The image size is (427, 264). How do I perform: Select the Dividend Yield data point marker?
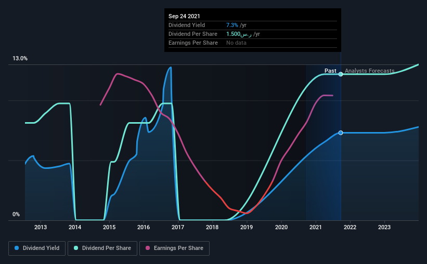[341, 133]
